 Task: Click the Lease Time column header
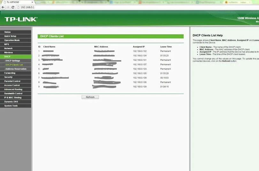click(166, 47)
